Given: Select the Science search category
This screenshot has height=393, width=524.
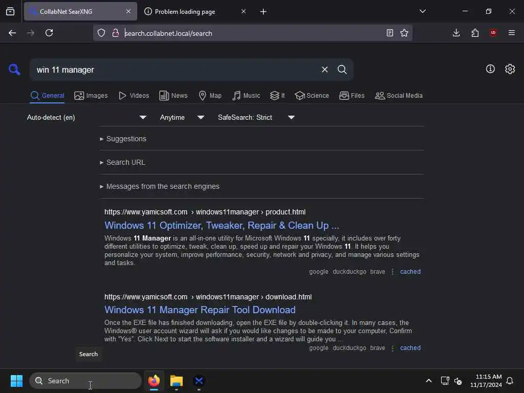Looking at the screenshot, I should [312, 96].
